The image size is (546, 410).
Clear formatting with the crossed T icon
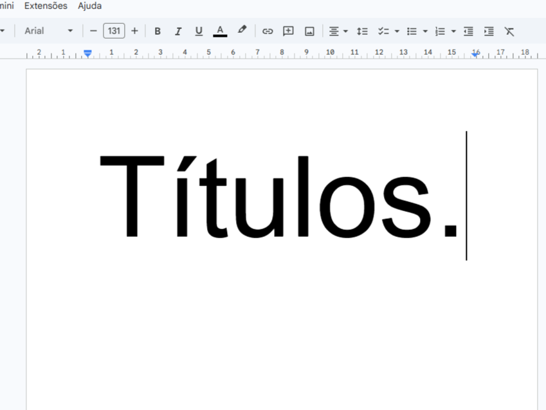(x=509, y=32)
